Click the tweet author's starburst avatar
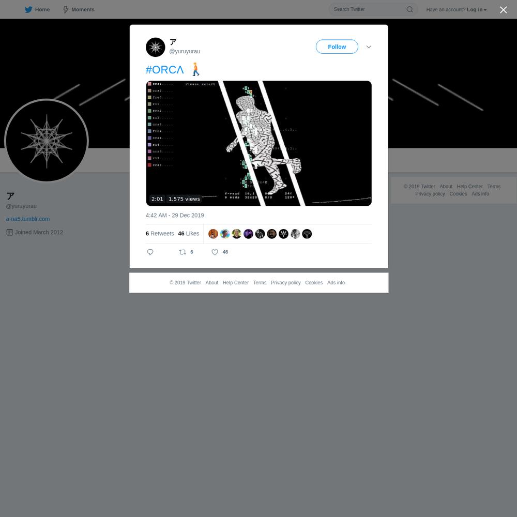Image resolution: width=517 pixels, height=517 pixels. [x=155, y=47]
